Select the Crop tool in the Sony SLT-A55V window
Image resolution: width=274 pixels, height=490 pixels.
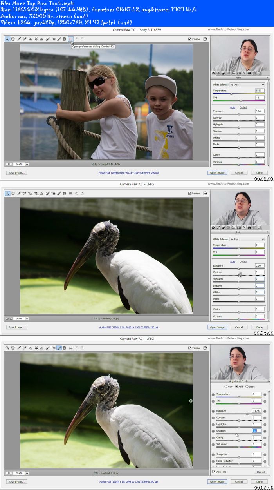point(36,39)
